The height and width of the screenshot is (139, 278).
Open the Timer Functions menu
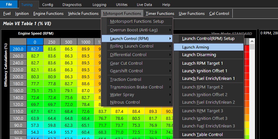pos(160,14)
